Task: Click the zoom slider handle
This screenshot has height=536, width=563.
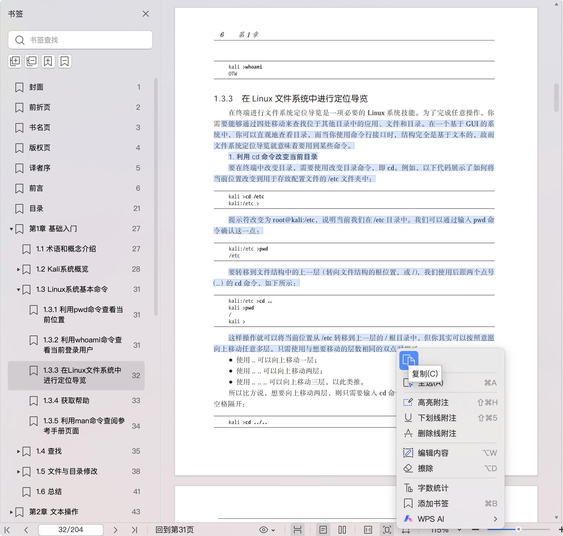Action: click(x=519, y=529)
